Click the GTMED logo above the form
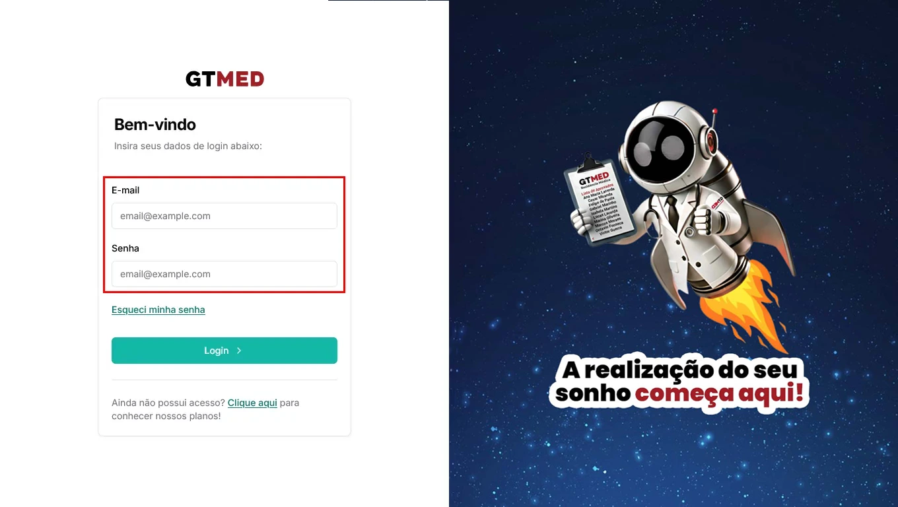The width and height of the screenshot is (898, 507). [224, 79]
